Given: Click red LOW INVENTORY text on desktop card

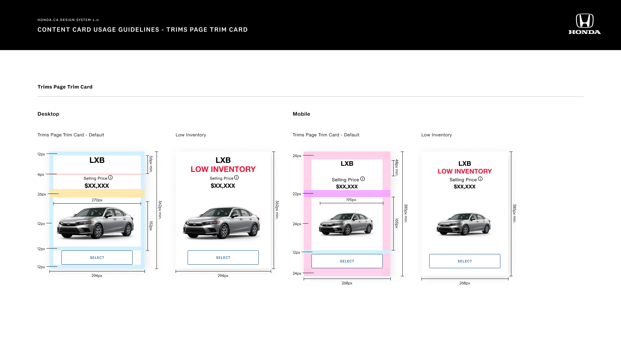Looking at the screenshot, I should pos(223,169).
